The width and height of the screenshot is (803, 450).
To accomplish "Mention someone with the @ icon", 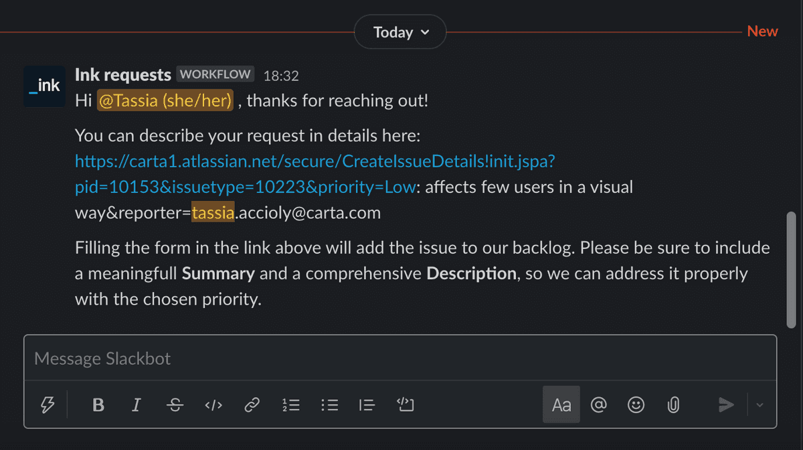I will pyautogui.click(x=598, y=404).
